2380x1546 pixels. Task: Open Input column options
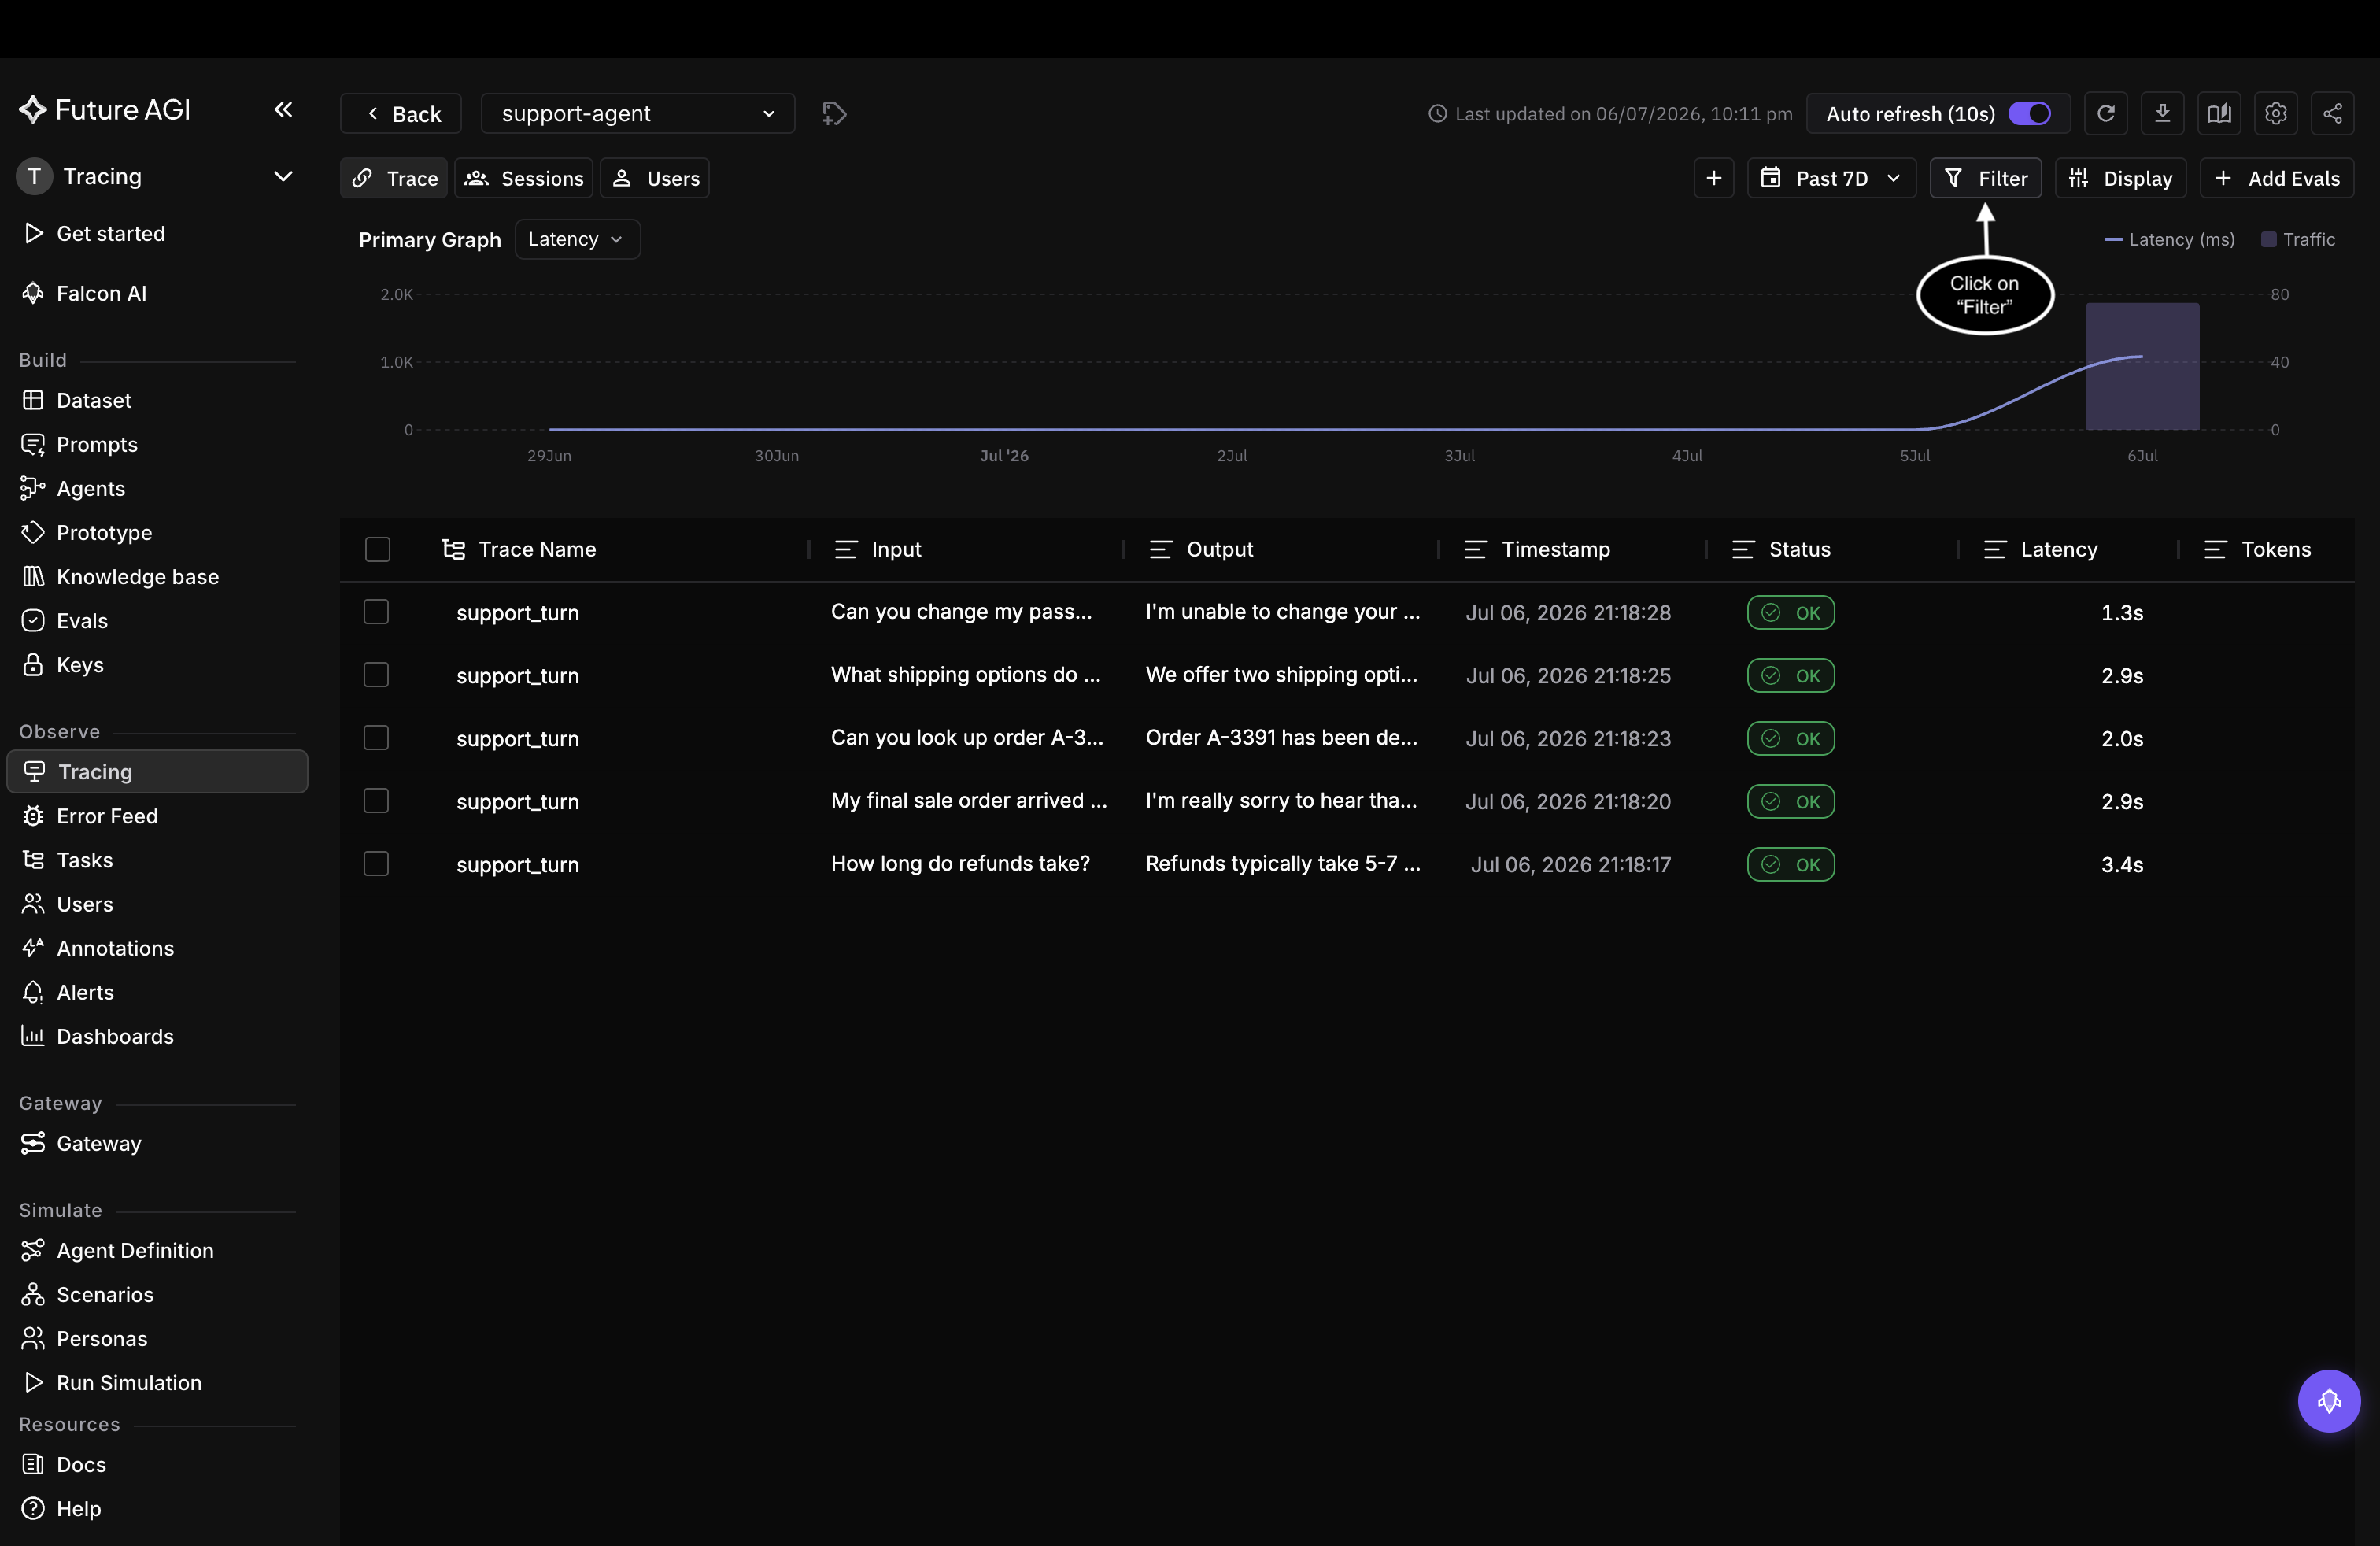(x=846, y=549)
